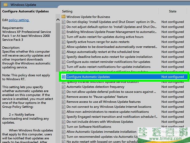Click icon of 'Allow Automatic Updates immediate installation'
Viewport: 190px width, 143px height.
point(63,131)
